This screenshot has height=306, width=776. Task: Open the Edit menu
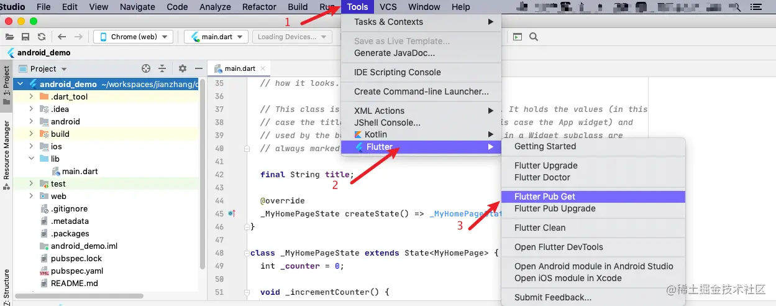pos(70,7)
